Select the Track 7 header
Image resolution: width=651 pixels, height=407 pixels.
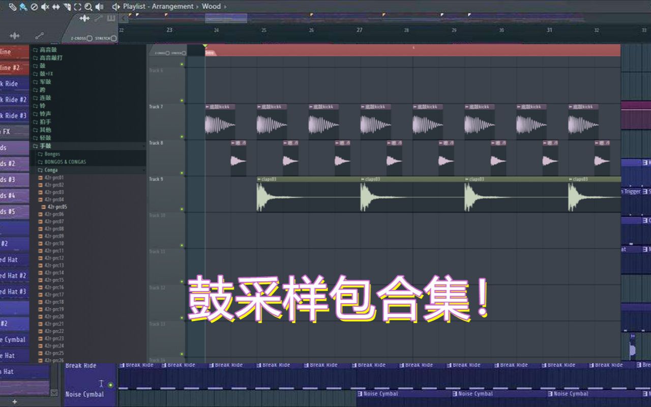pyautogui.click(x=166, y=122)
